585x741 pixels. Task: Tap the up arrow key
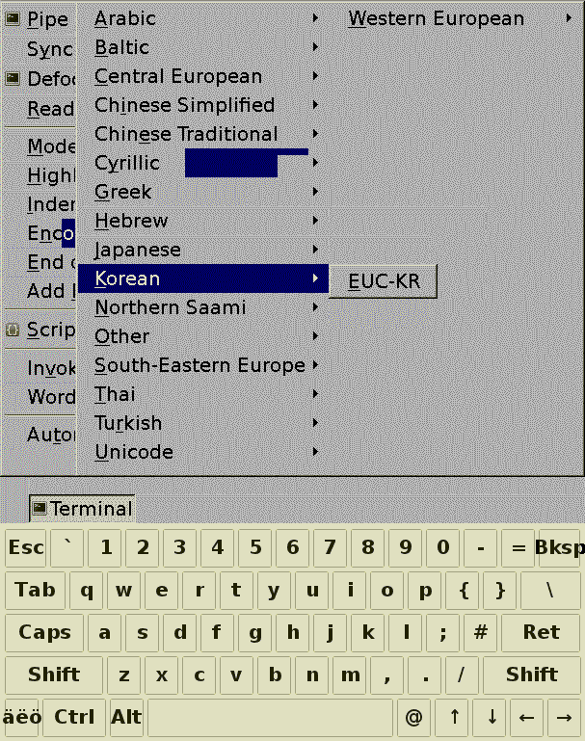[x=454, y=717]
